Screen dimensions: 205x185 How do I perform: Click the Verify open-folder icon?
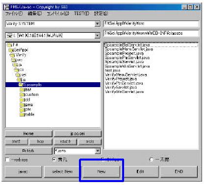pyautogui.click(x=13, y=55)
